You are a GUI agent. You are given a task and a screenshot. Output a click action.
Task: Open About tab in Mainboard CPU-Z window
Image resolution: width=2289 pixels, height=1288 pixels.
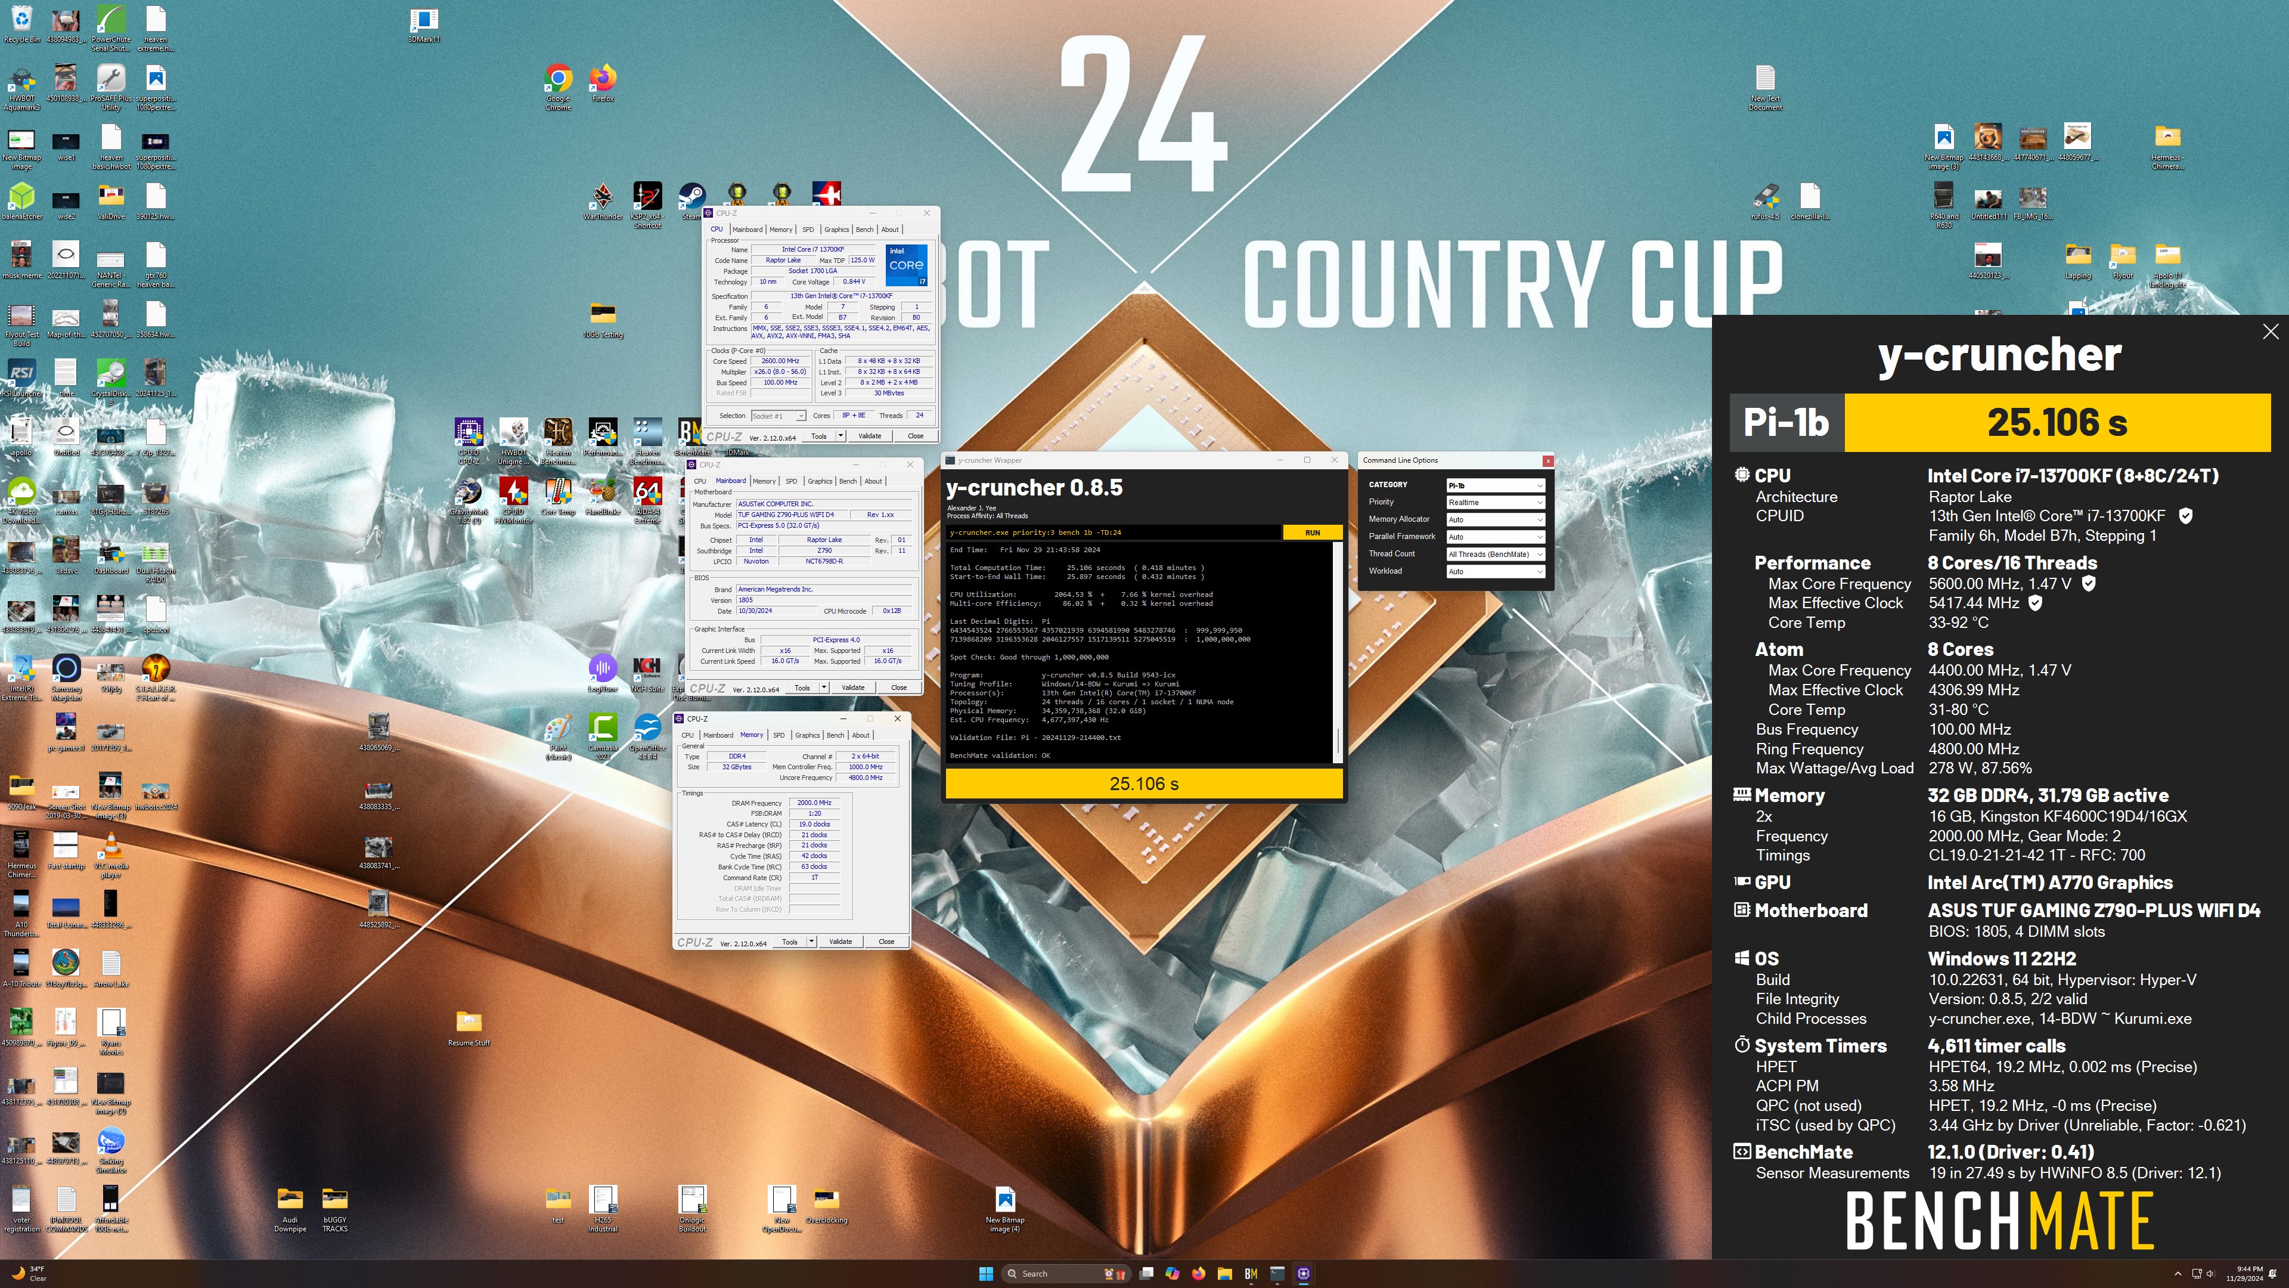[873, 481]
